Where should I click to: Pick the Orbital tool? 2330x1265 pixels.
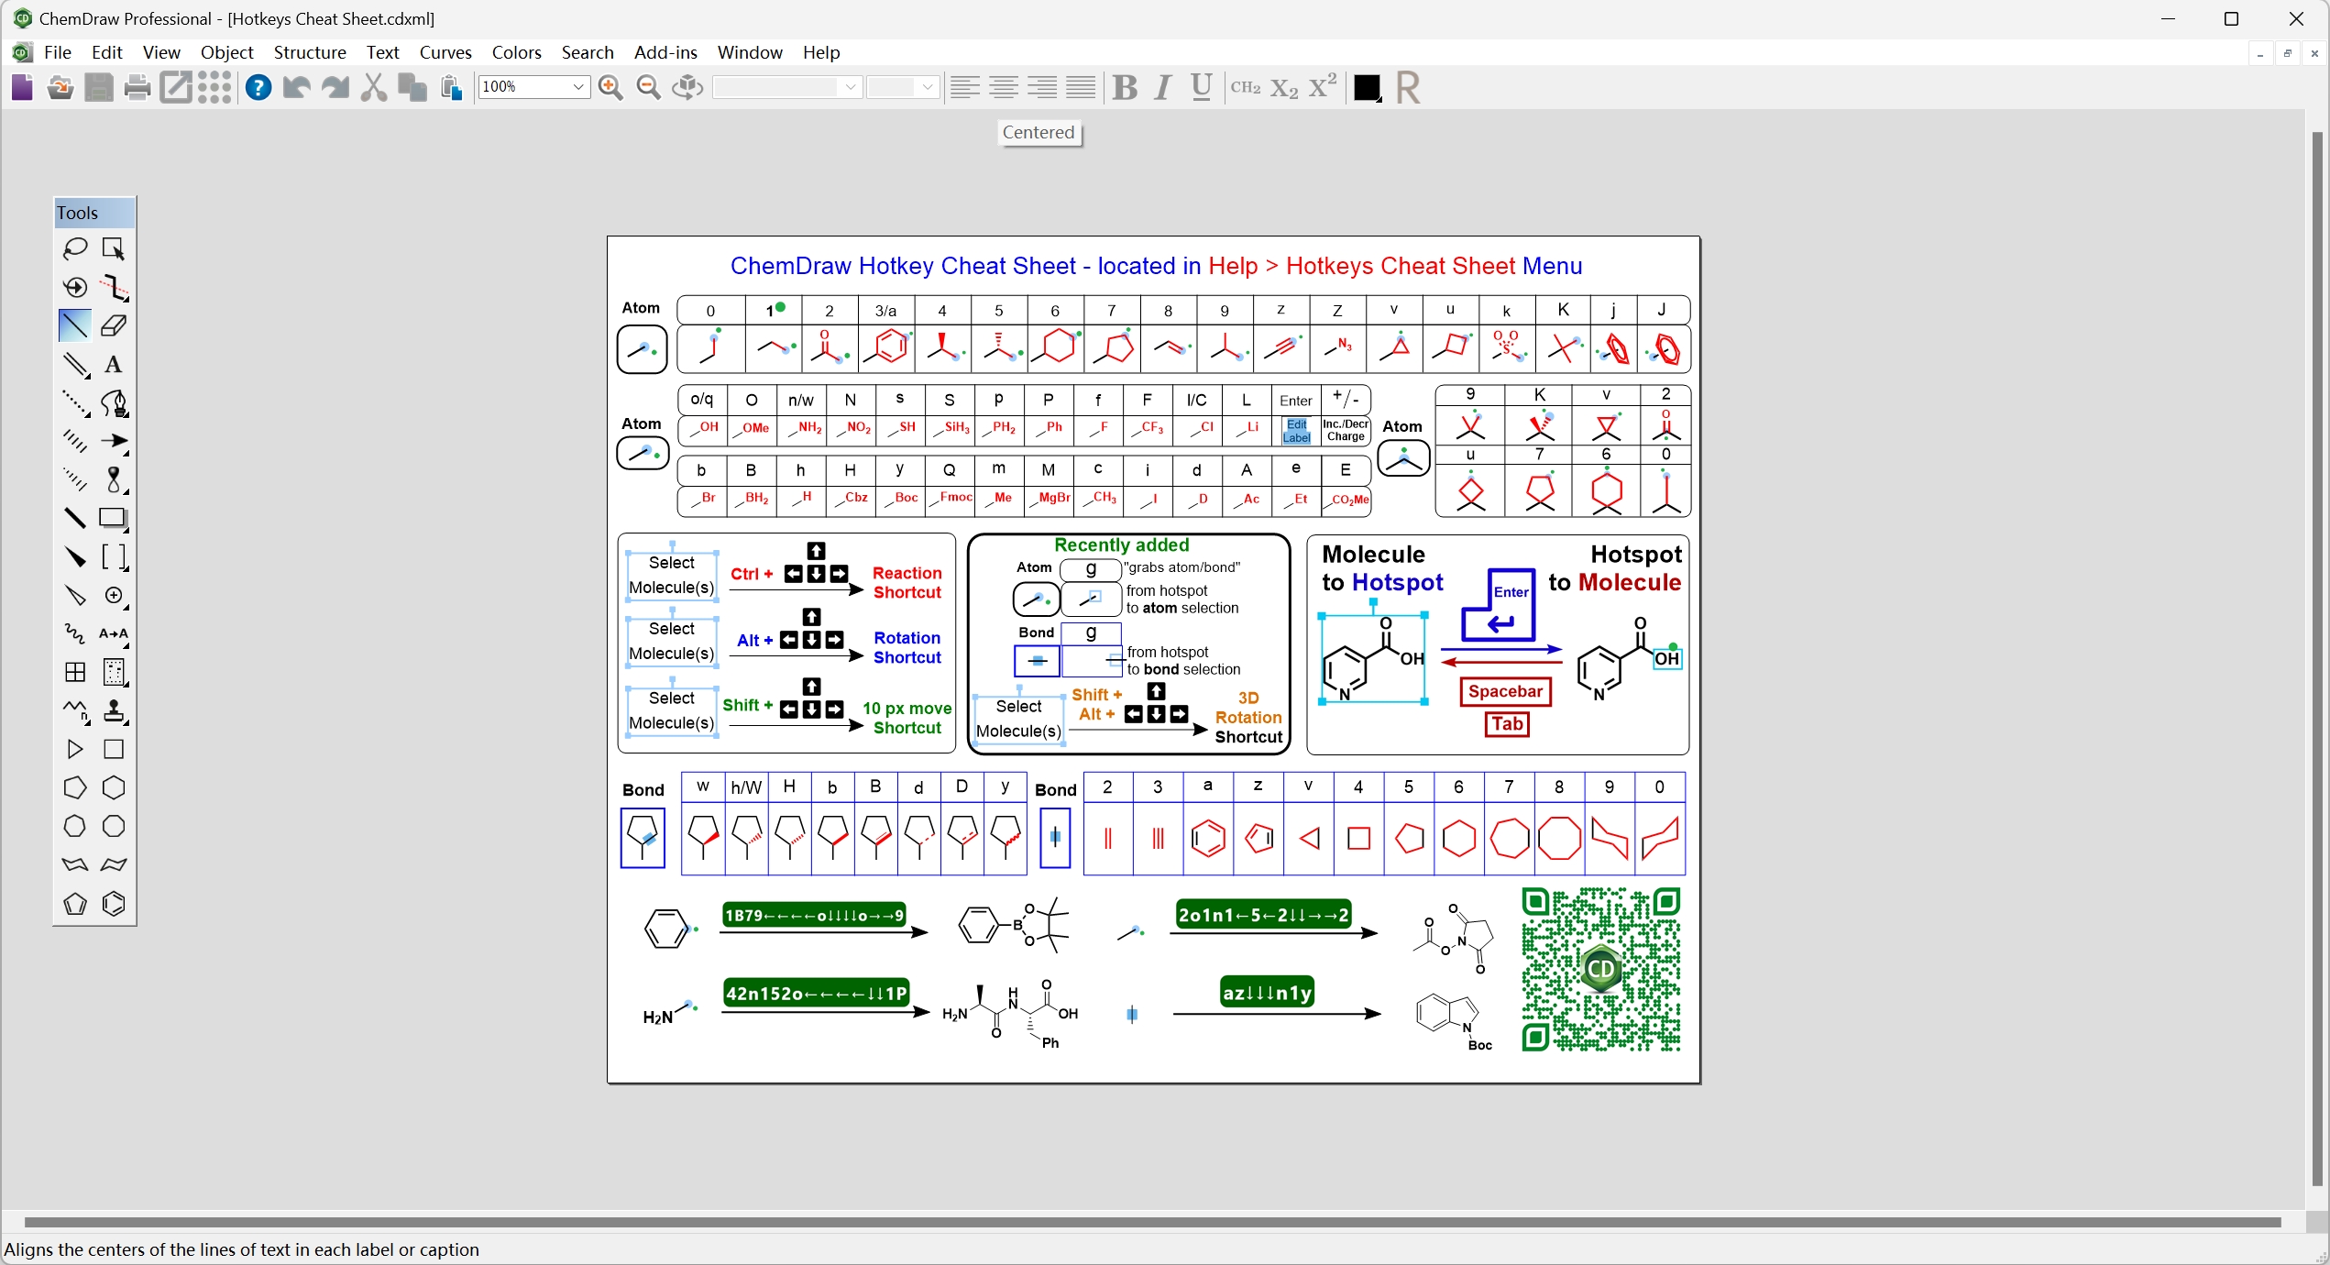click(x=114, y=479)
